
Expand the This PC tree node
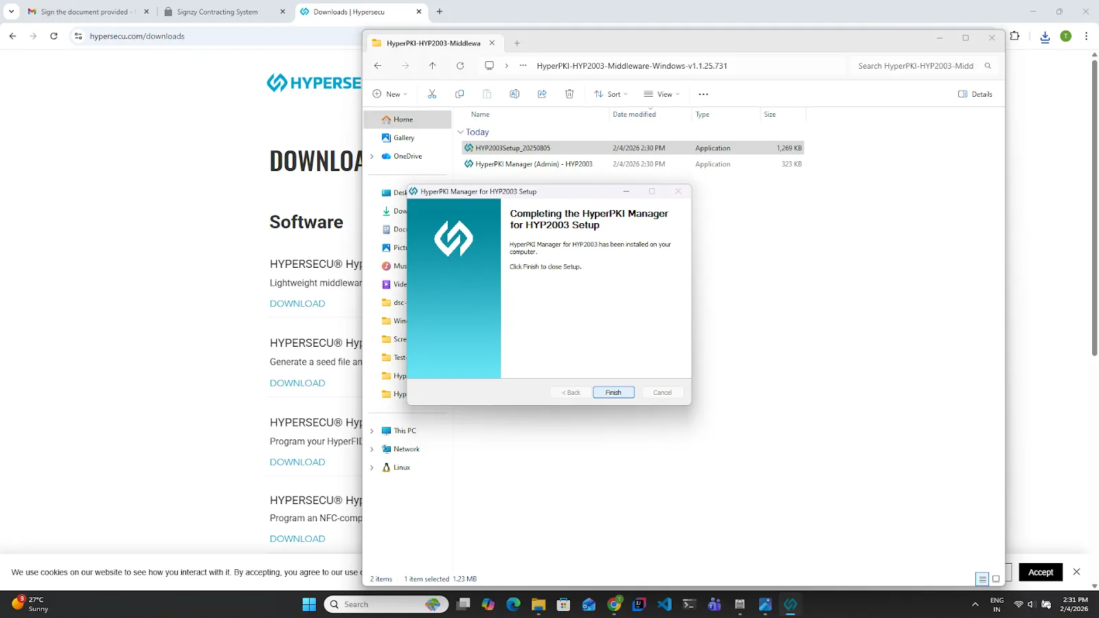(x=372, y=431)
